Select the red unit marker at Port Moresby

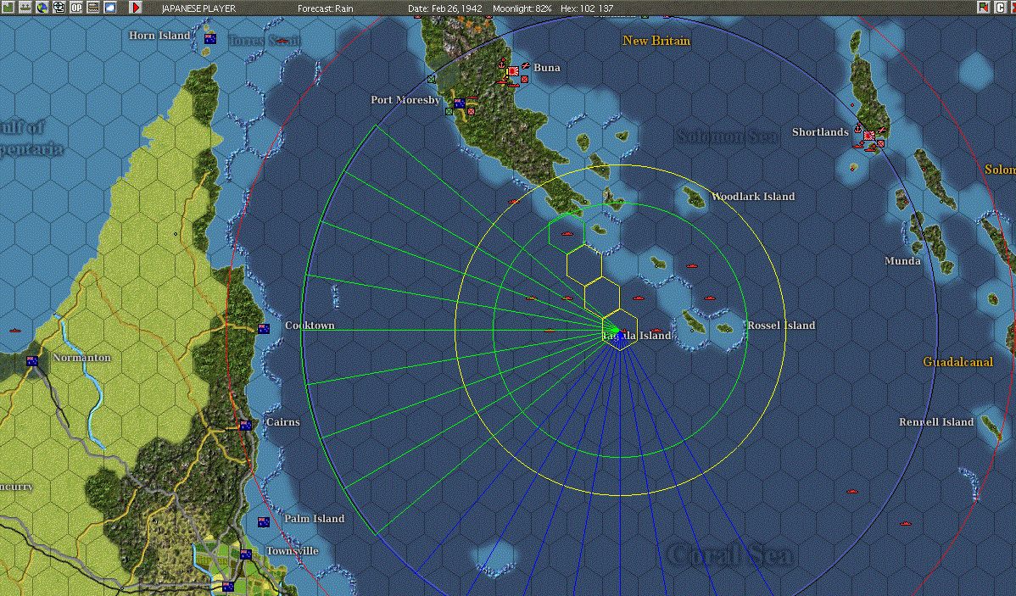(x=471, y=111)
